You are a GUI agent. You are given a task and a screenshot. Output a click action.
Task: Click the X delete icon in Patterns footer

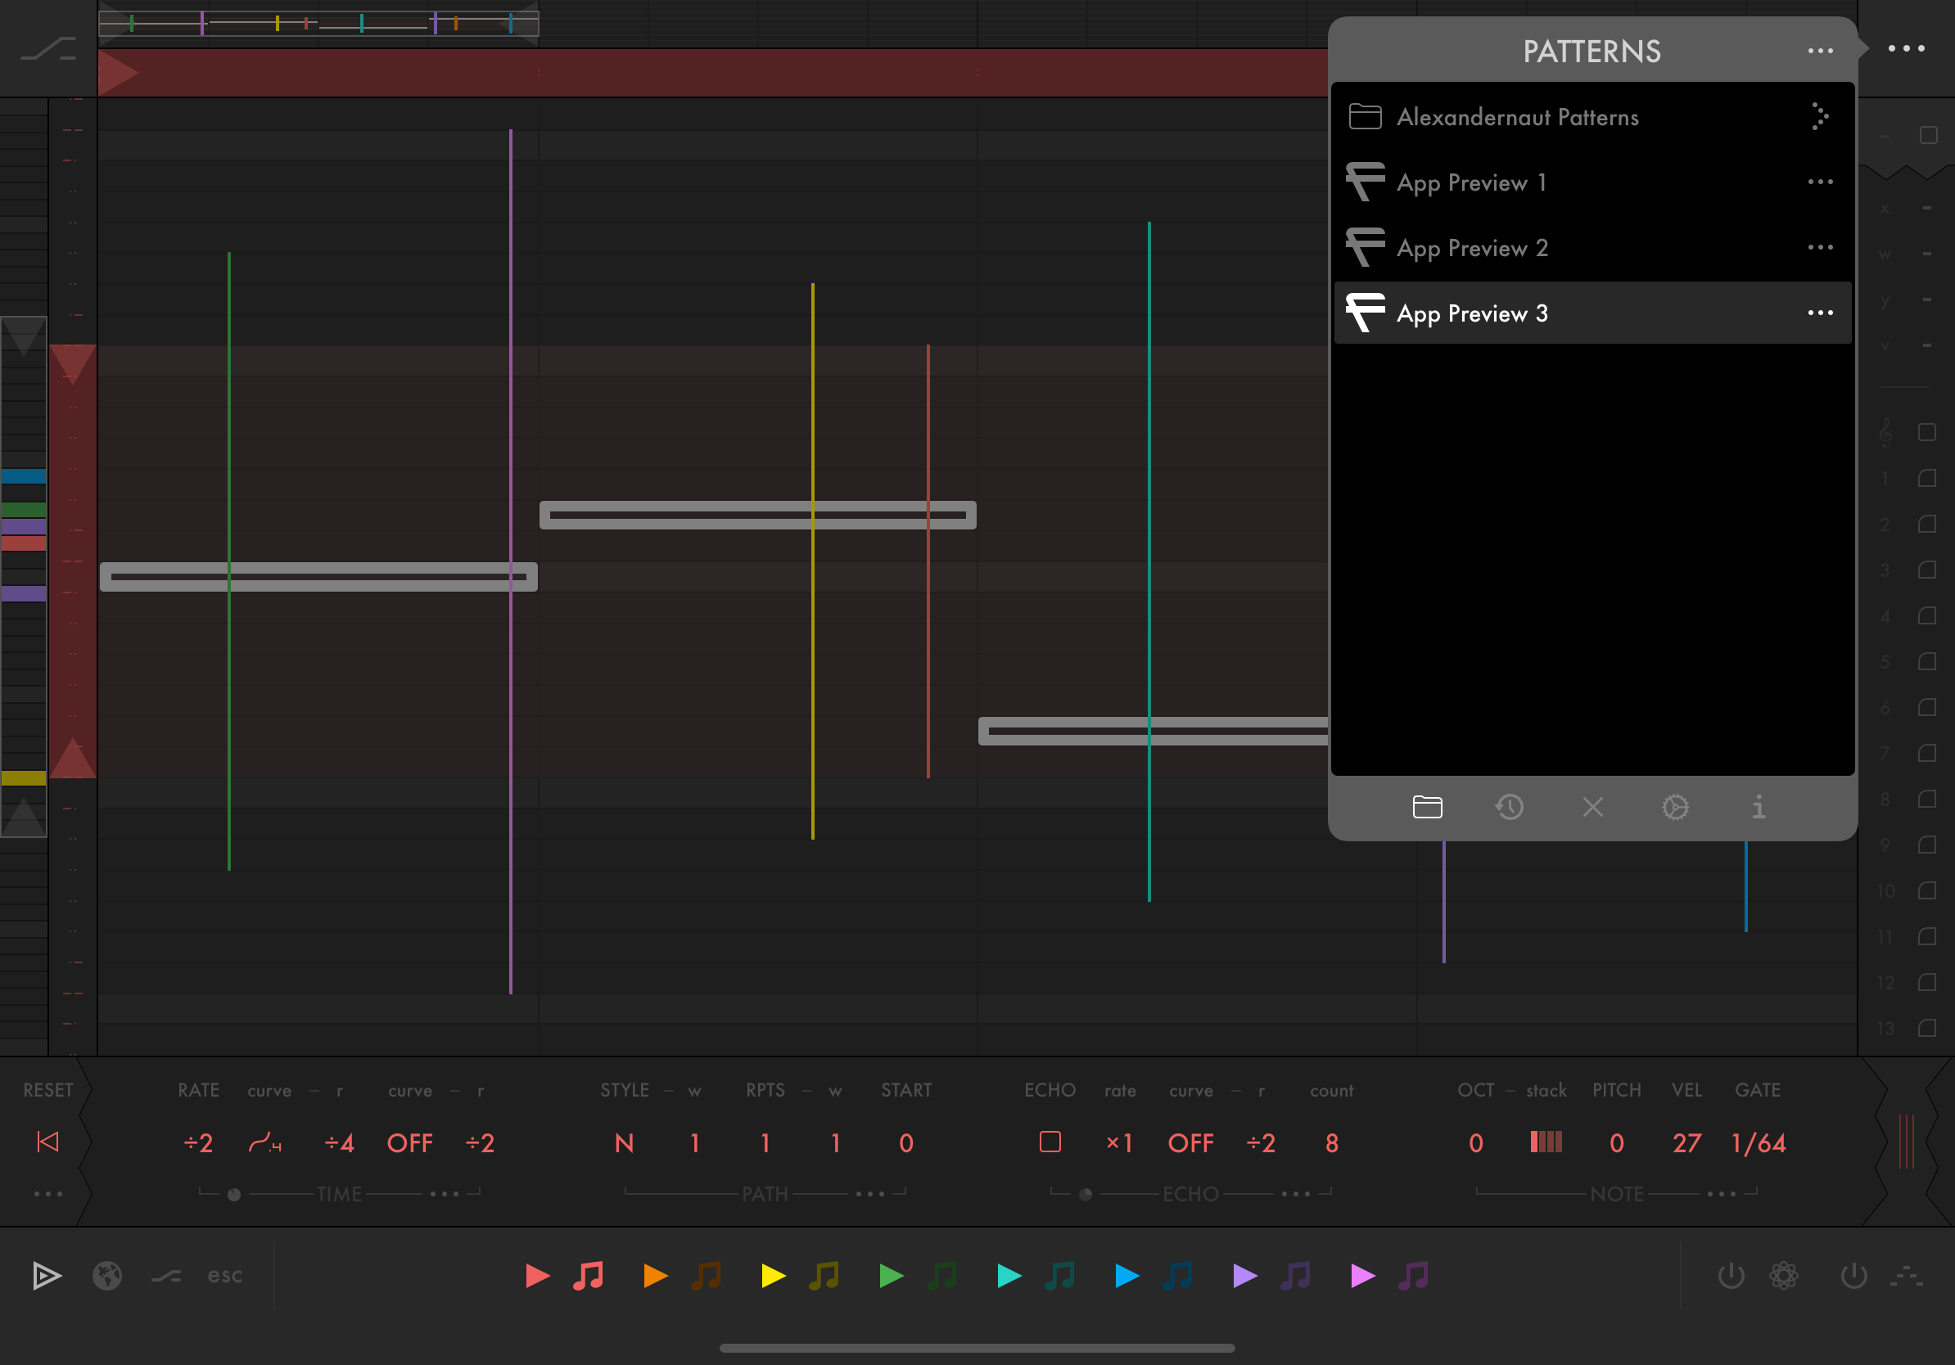[1592, 807]
